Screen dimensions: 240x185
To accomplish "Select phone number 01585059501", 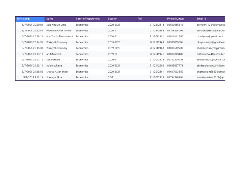I will click(175, 42).
